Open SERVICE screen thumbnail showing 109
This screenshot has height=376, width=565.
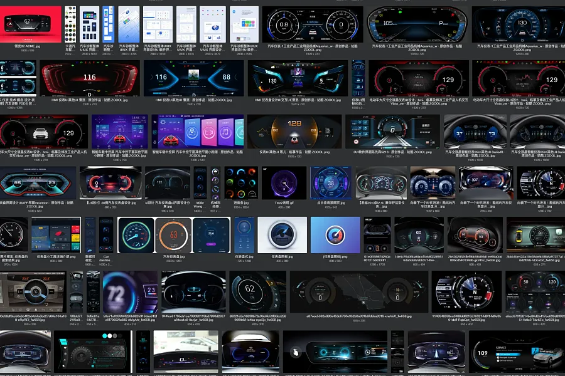(x=517, y=352)
